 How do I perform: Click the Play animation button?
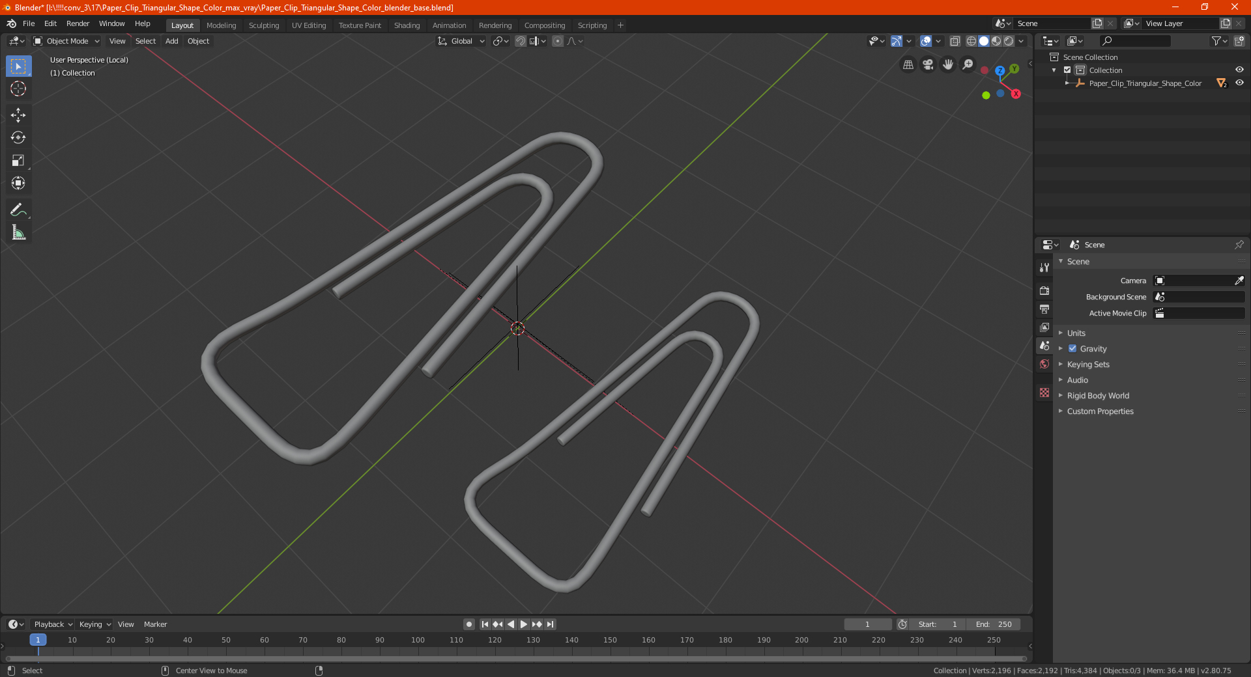pos(524,624)
